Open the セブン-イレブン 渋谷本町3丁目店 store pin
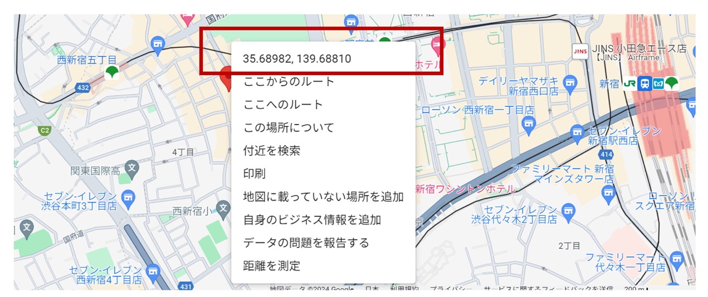The image size is (708, 297). [x=129, y=197]
